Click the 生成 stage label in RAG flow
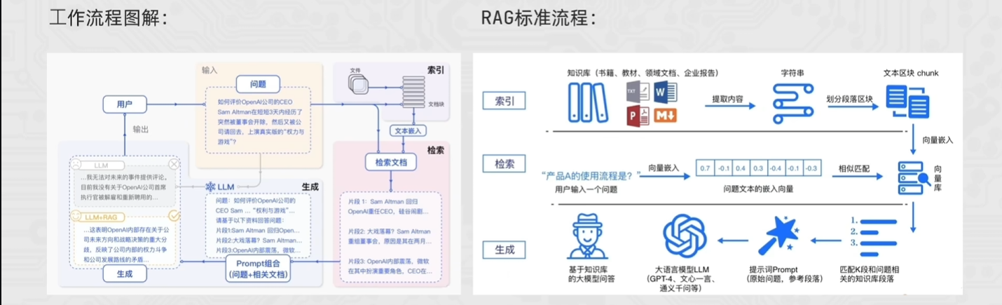Screen dimensions: 1002x305 tap(505, 248)
